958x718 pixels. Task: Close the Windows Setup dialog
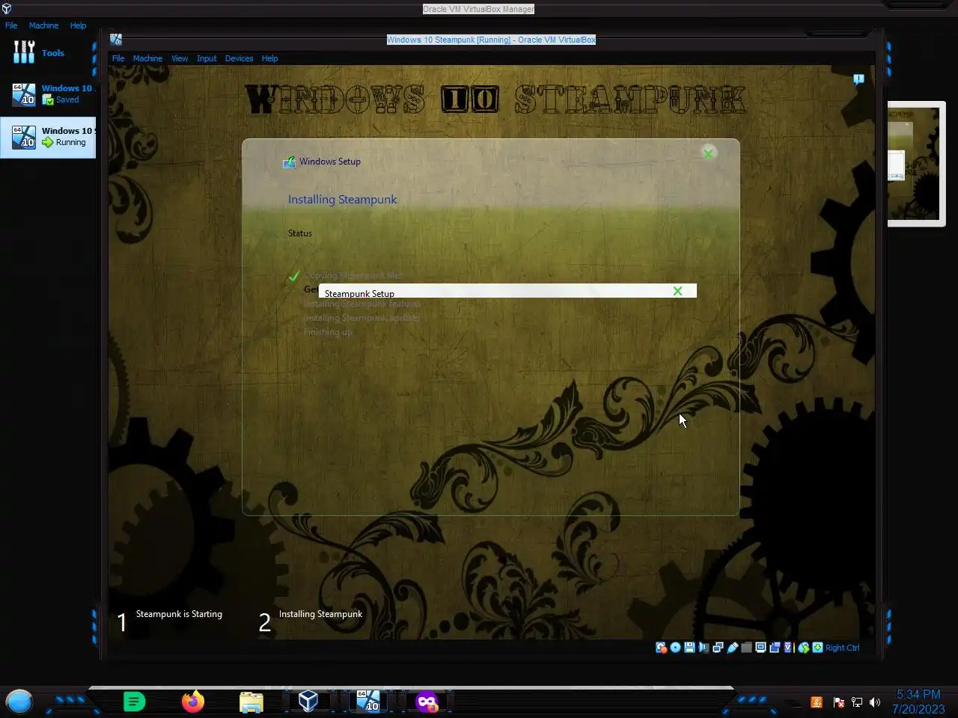coord(708,153)
